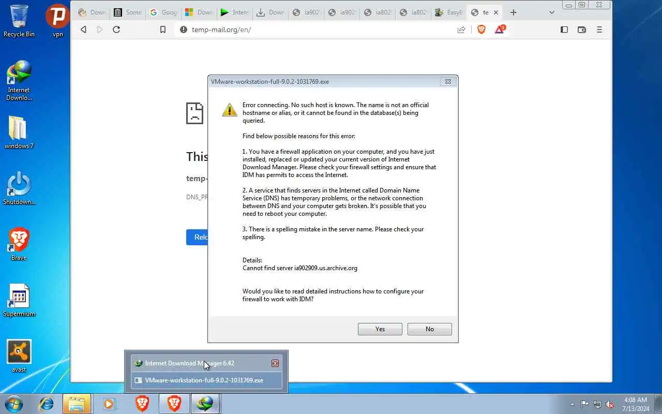662x414 pixels.
Task: Open Windows Explorer from the taskbar
Action: [x=77, y=403]
